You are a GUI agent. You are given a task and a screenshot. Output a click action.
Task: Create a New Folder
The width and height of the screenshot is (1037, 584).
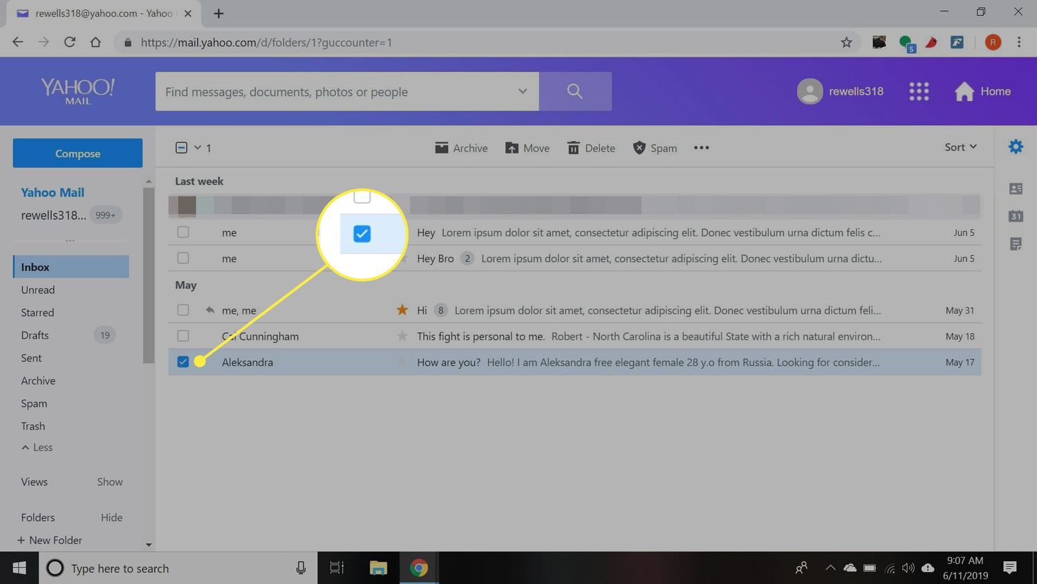[x=50, y=540]
